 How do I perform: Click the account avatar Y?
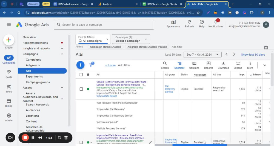coord(266,25)
